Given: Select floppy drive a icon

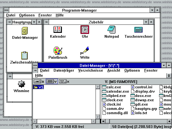Looking at the screenshot, I should coord(37,81).
